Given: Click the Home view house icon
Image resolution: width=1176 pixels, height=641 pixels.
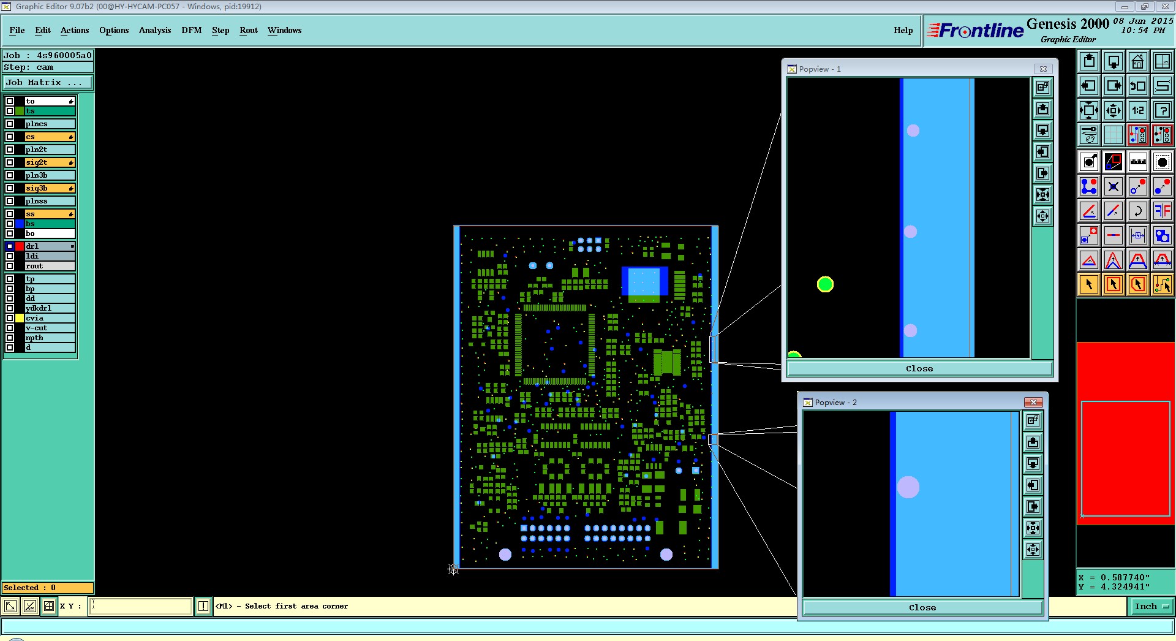Looking at the screenshot, I should (1138, 61).
